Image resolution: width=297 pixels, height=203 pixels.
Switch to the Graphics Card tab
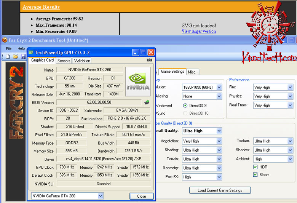42,60
